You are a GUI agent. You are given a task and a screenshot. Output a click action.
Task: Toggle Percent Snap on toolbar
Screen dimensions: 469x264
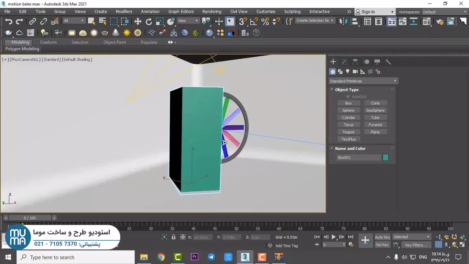click(x=265, y=21)
